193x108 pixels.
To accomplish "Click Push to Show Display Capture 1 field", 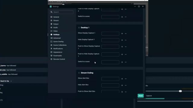I will [110, 47].
